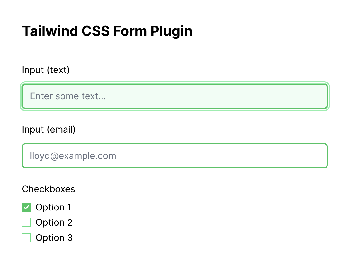The width and height of the screenshot is (349, 264).
Task: Click the word "Tailwind" in the heading
Action: click(x=50, y=31)
